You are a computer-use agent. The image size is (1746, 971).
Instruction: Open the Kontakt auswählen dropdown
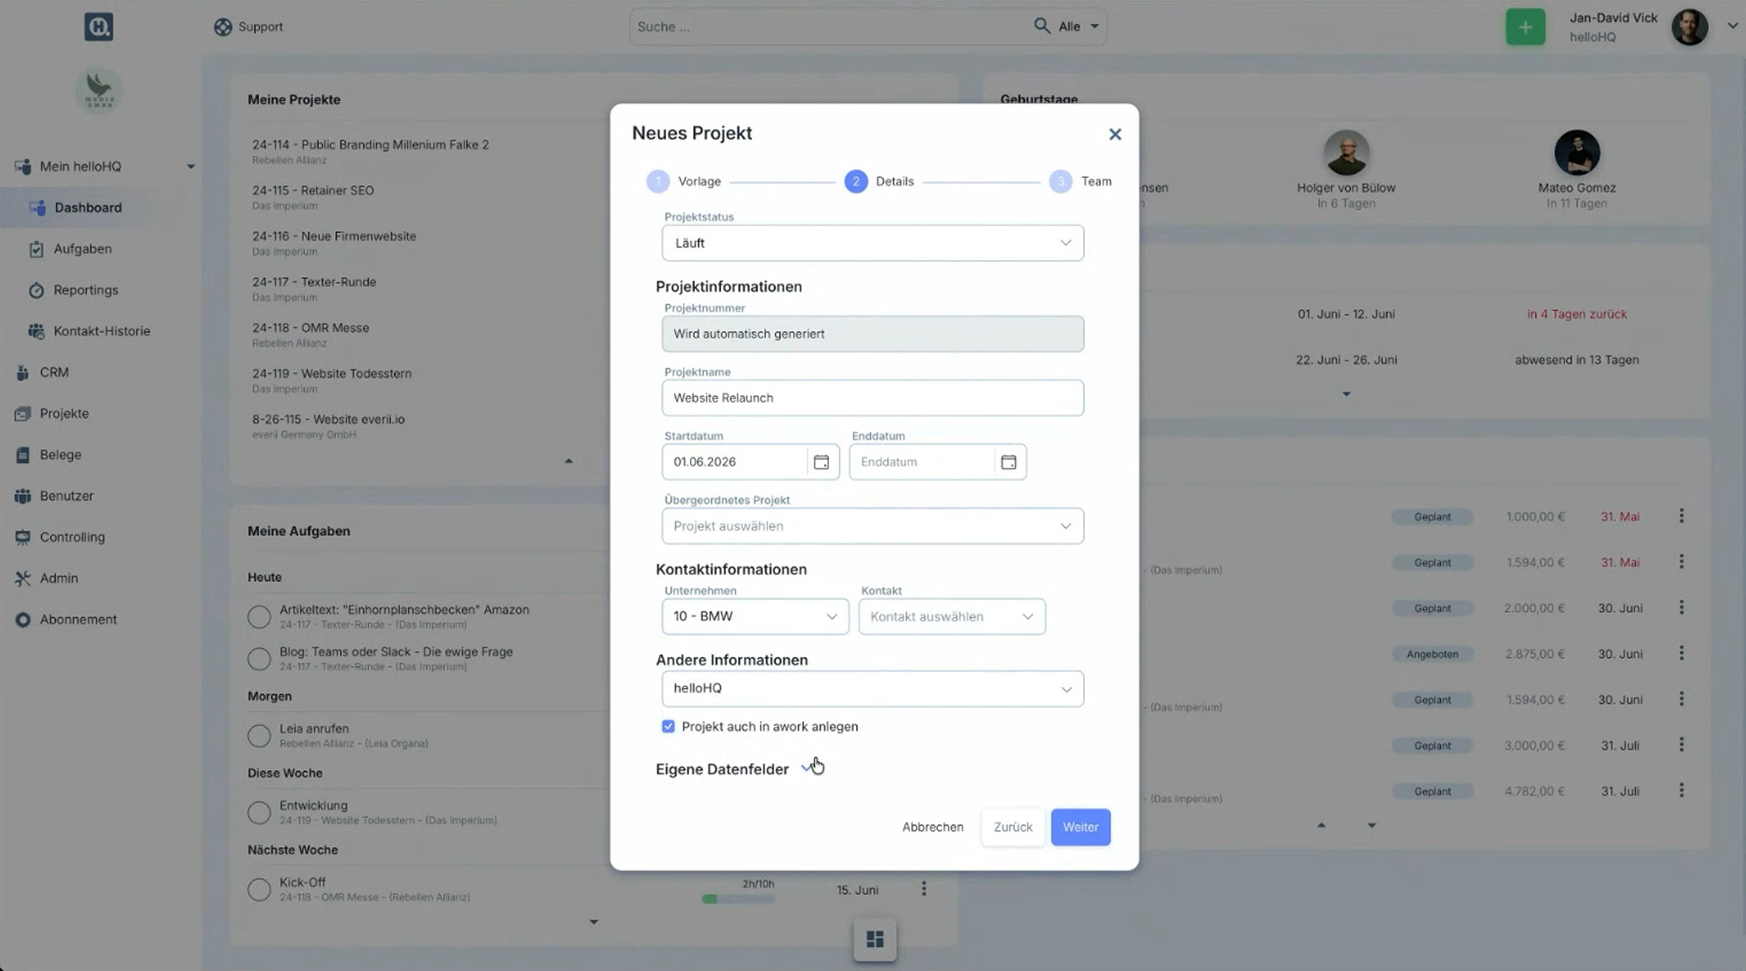tap(952, 616)
